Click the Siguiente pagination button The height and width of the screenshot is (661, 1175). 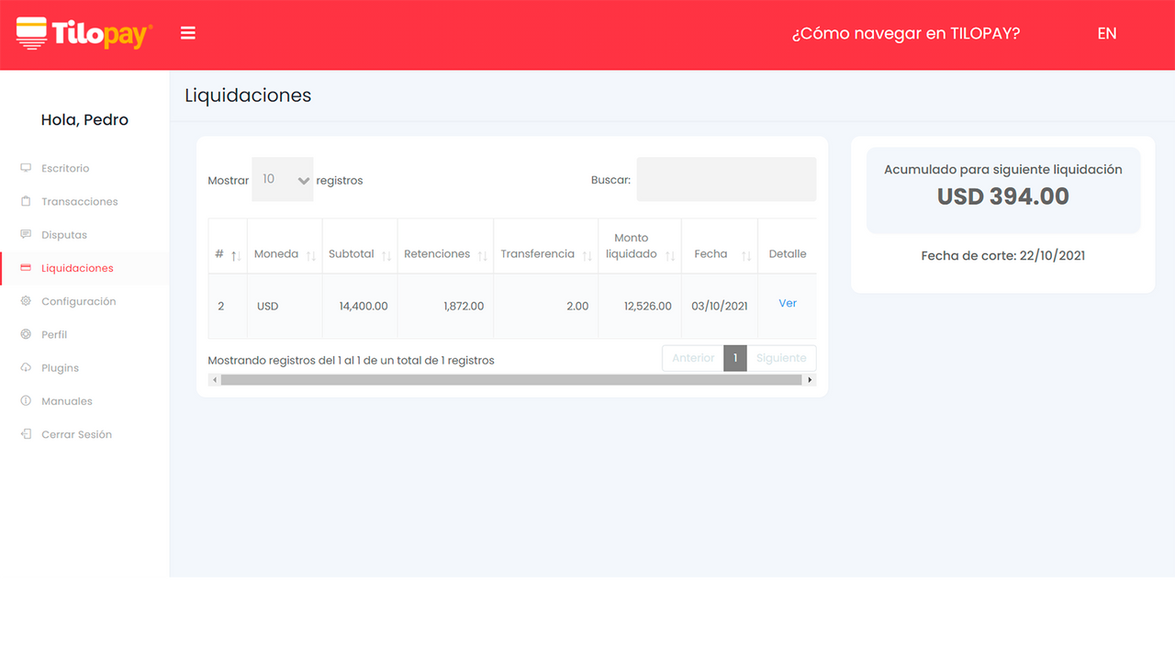pos(781,358)
